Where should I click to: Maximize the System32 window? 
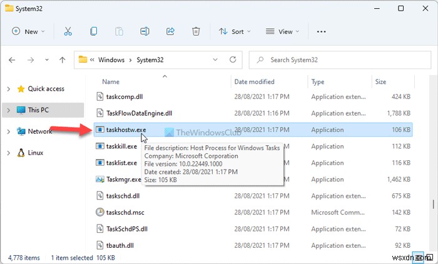400,8
